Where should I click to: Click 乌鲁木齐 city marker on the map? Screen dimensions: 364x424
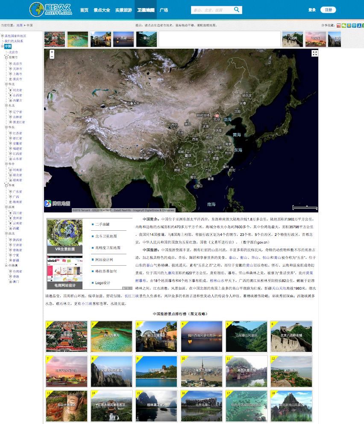(133, 103)
